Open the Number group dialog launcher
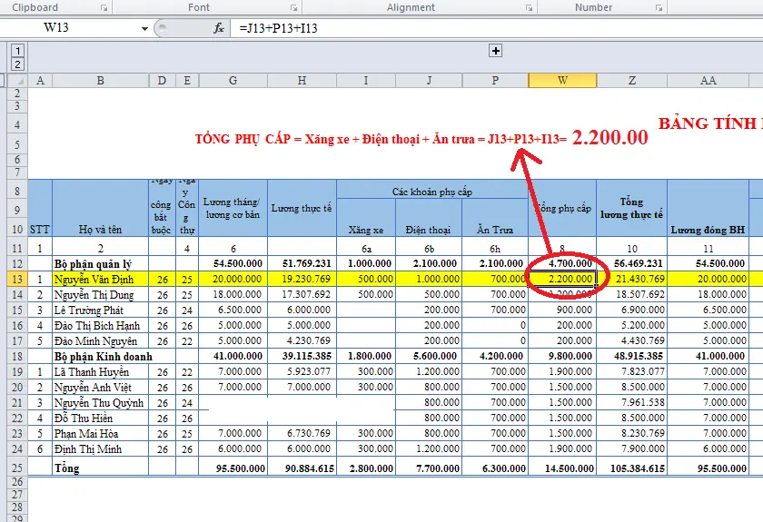The image size is (763, 522). pos(659,8)
